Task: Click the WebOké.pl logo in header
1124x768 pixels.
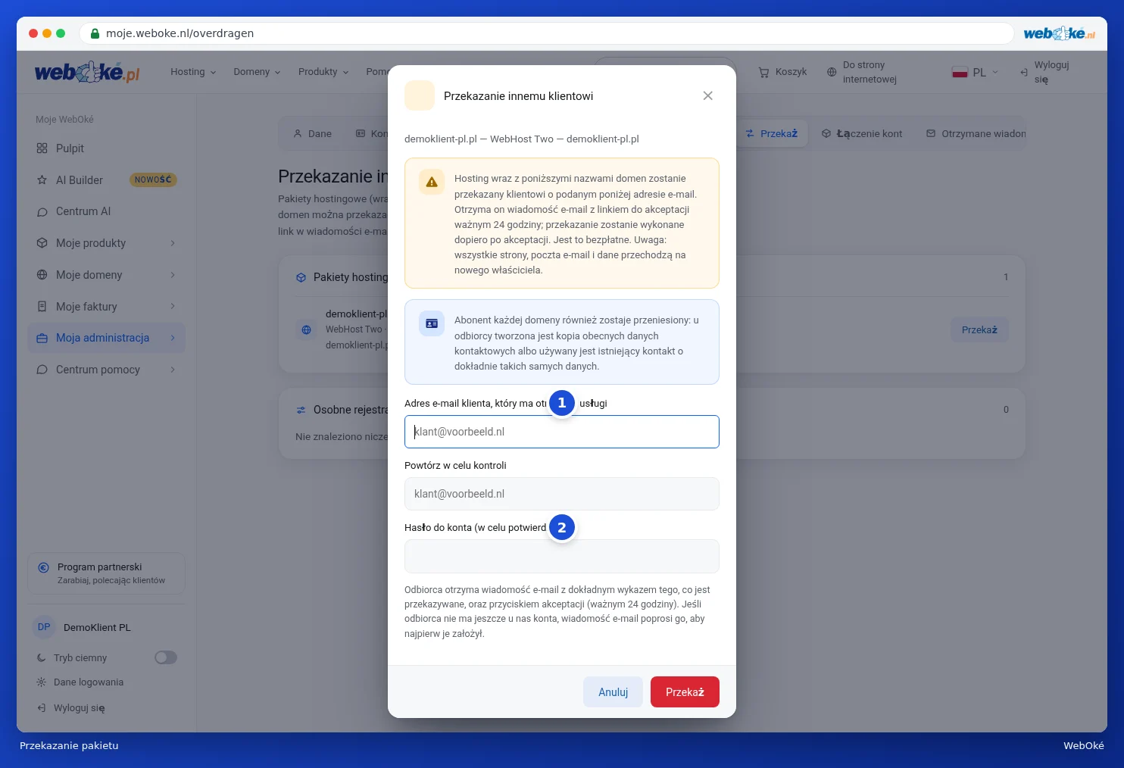Action: point(87,73)
